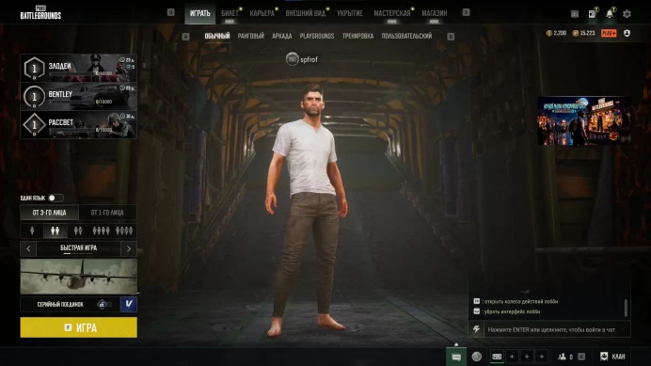Open the Клан button
Viewport: 651px width, 366px height.
612,357
